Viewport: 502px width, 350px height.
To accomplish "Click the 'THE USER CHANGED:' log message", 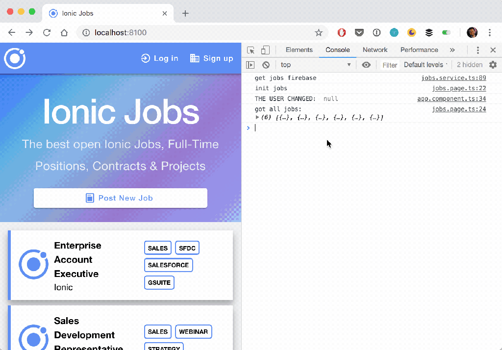I will coord(285,99).
